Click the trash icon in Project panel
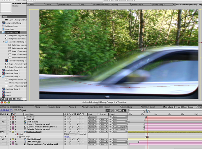Viewport: 202px width, 149px height. 14,99
